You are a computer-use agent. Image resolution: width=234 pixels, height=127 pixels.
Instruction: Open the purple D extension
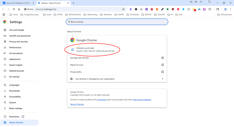pyautogui.click(x=130, y=9)
